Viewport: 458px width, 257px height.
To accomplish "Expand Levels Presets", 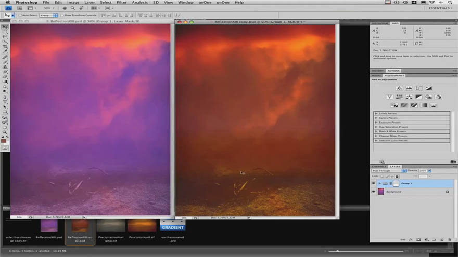I will [376, 113].
